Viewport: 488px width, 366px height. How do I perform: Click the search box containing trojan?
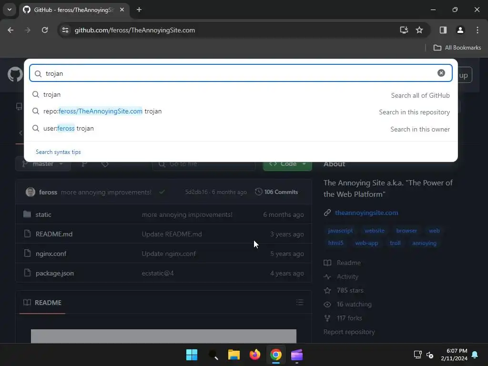pos(241,73)
